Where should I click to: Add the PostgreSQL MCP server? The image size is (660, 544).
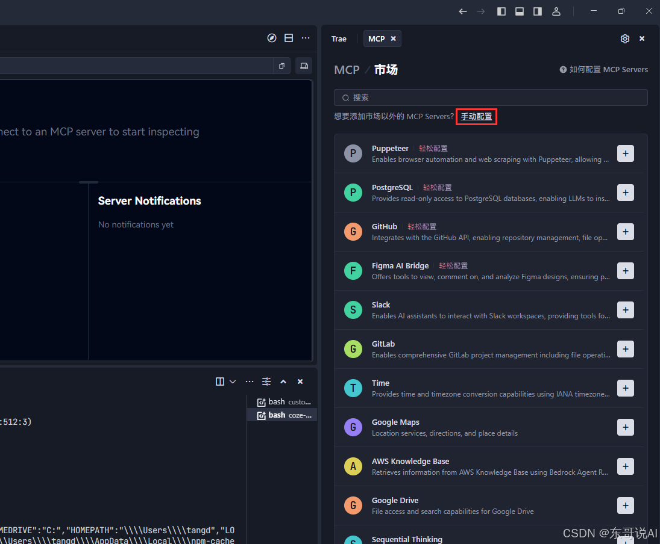(x=626, y=193)
